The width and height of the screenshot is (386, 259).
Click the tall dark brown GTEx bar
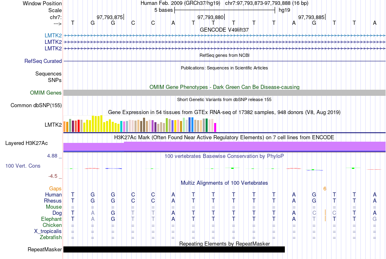144,125
